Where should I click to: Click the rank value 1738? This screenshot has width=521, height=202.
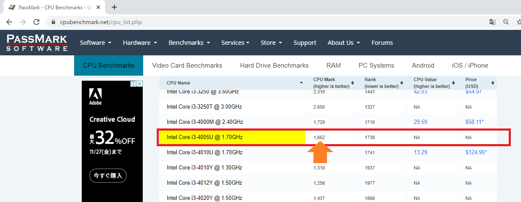tap(369, 137)
